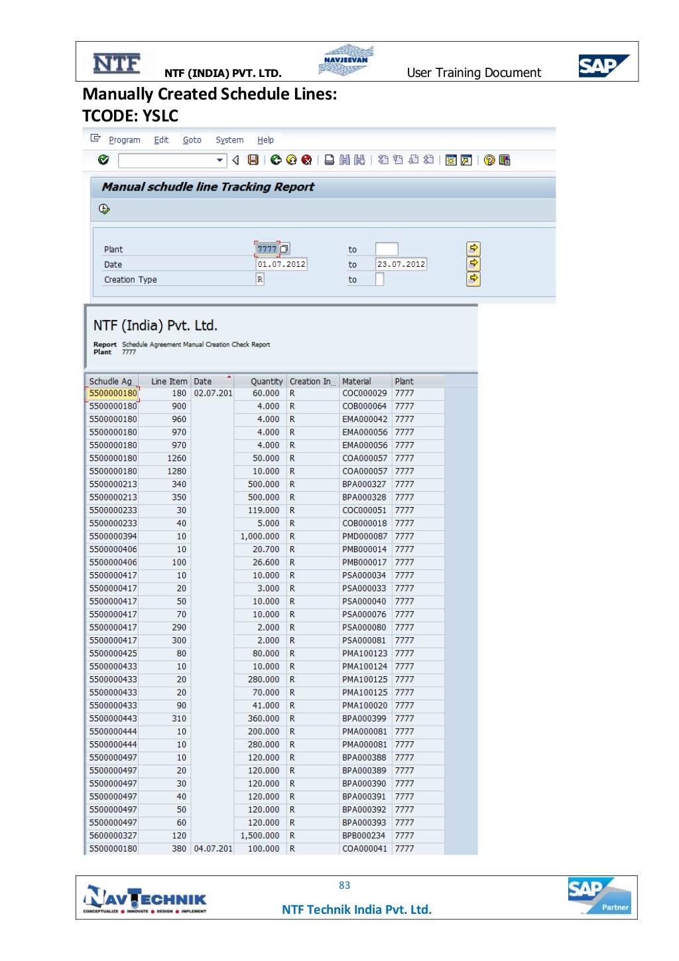The height and width of the screenshot is (961, 679).
Task: Click the Date from field 01.07.2012
Action: point(282,264)
